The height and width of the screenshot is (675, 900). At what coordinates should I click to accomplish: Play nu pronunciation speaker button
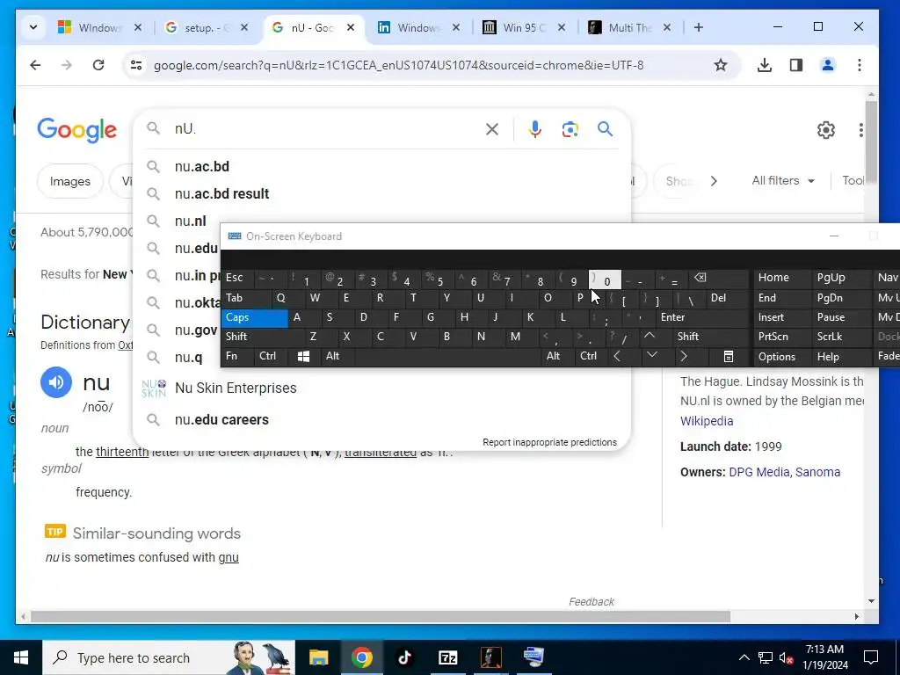pyautogui.click(x=56, y=382)
